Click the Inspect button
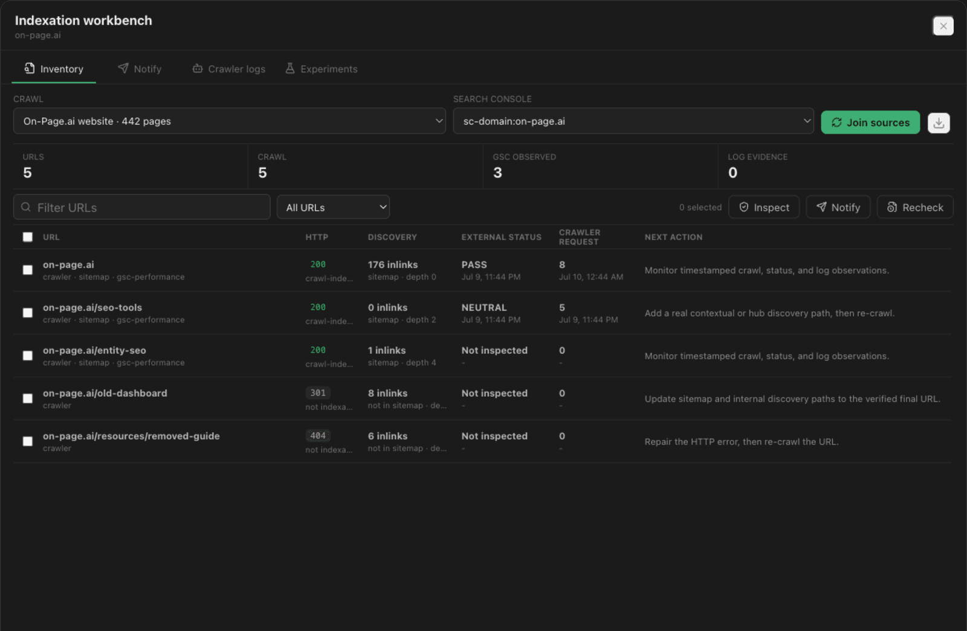 pos(764,207)
